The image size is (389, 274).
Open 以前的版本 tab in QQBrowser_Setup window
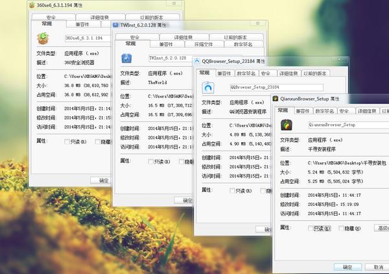click(315, 73)
